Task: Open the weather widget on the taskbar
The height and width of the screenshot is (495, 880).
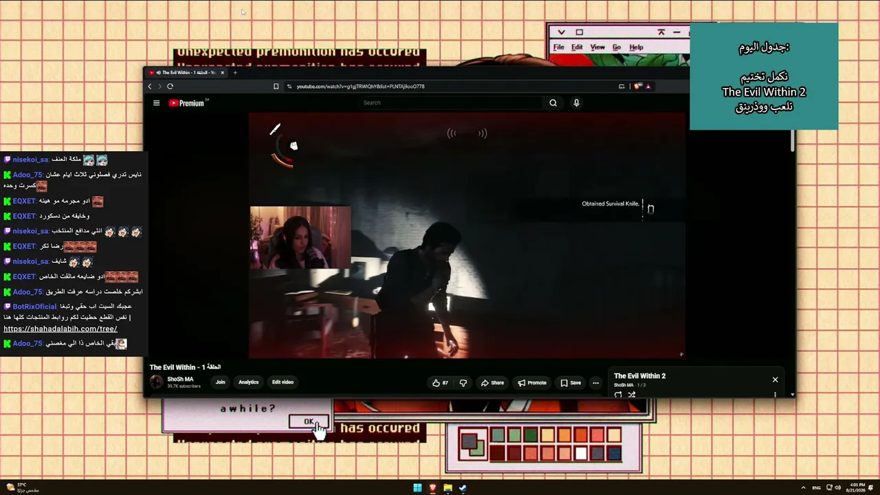Action: [x=22, y=487]
